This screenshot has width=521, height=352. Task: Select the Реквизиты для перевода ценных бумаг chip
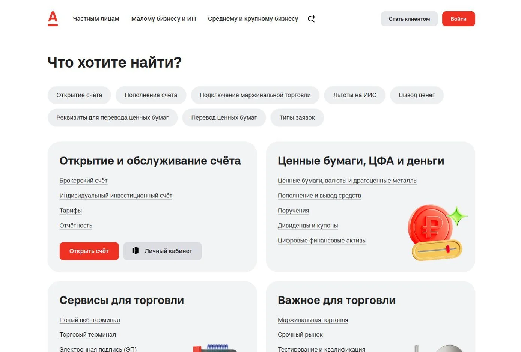(113, 118)
